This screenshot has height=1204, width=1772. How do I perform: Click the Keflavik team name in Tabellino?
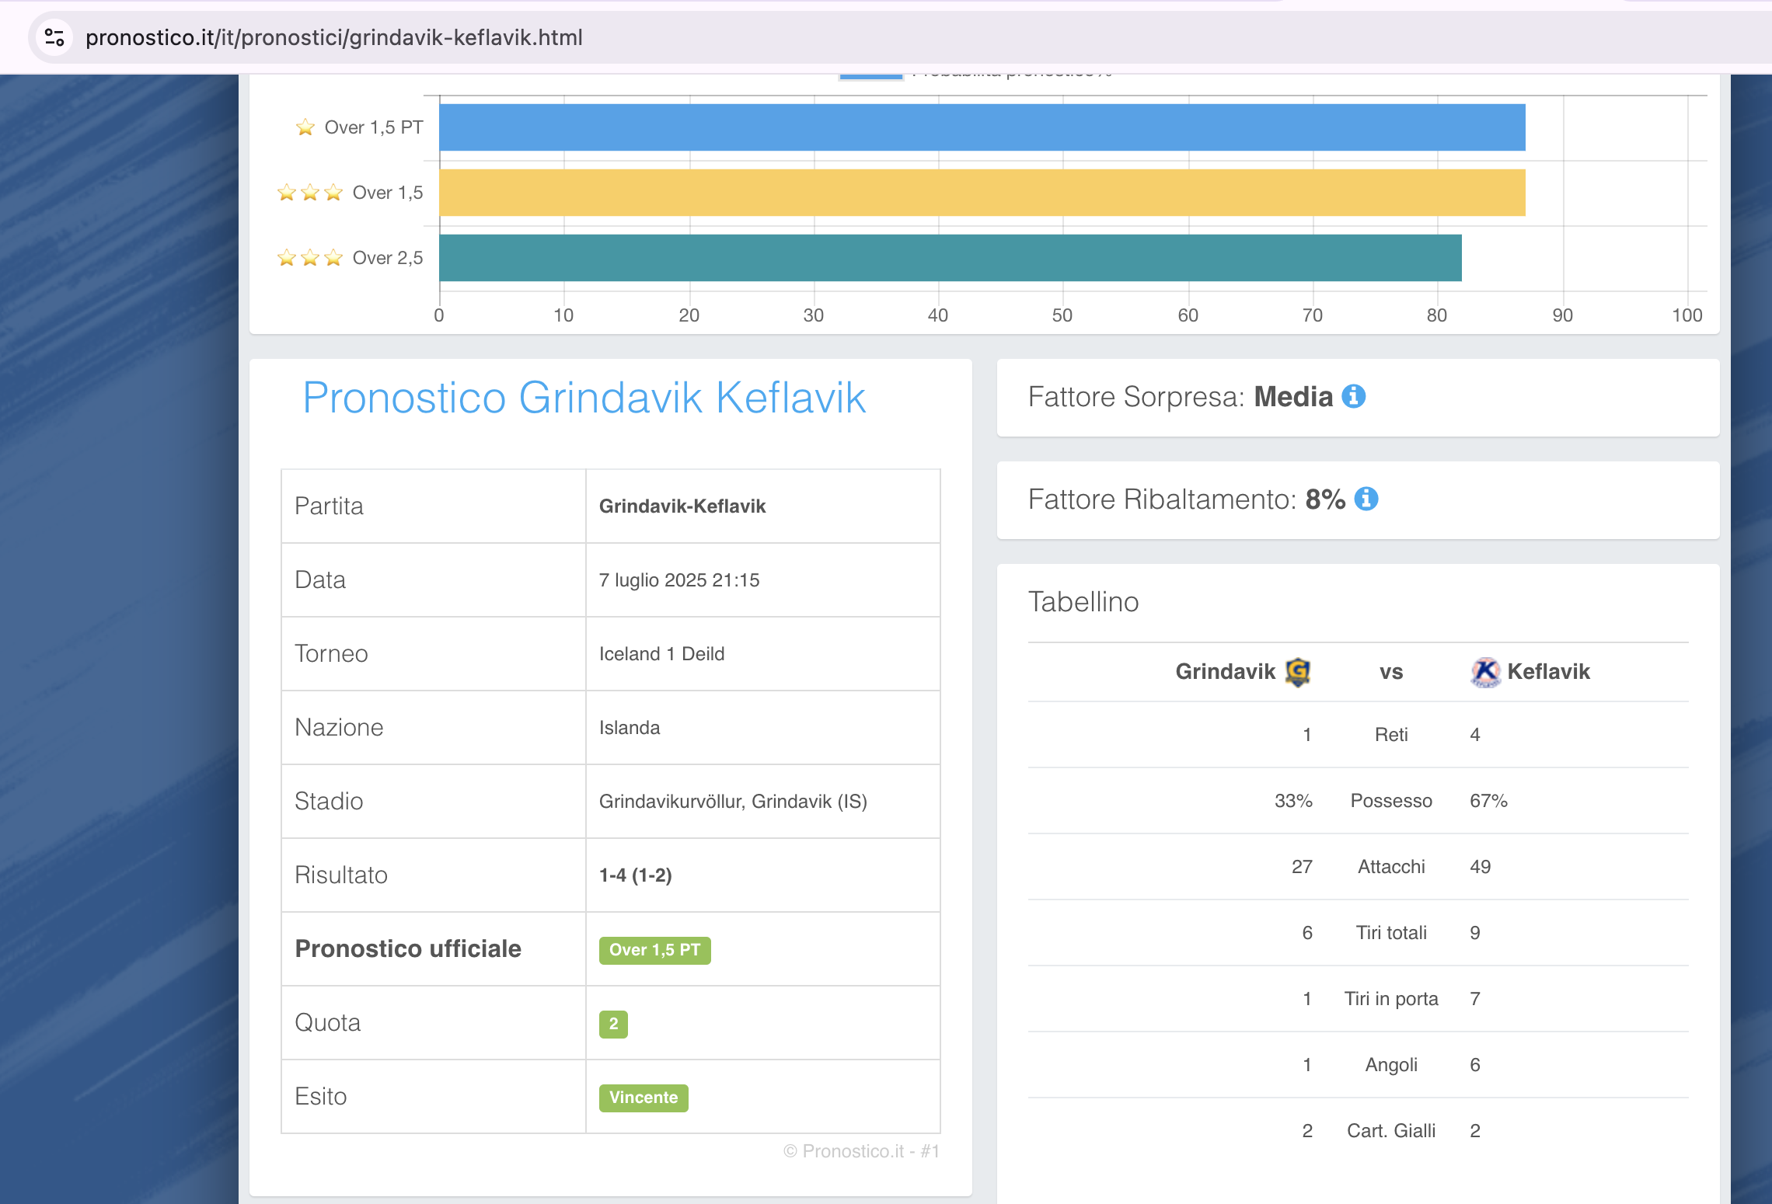coord(1548,672)
